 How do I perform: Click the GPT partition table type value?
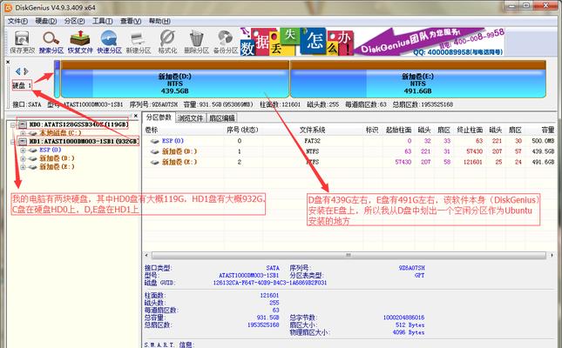click(419, 275)
